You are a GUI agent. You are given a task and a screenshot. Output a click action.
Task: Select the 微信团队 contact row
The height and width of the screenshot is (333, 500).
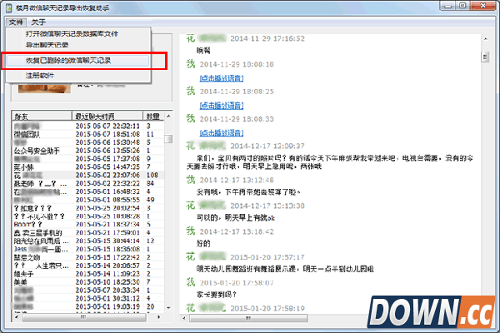click(x=33, y=133)
